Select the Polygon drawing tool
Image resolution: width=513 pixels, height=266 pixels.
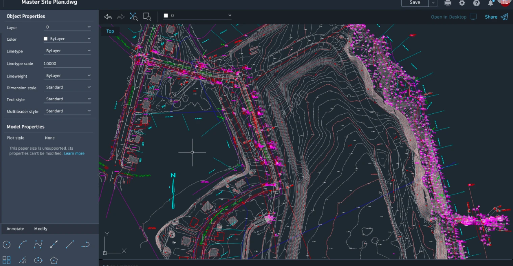[54, 260]
